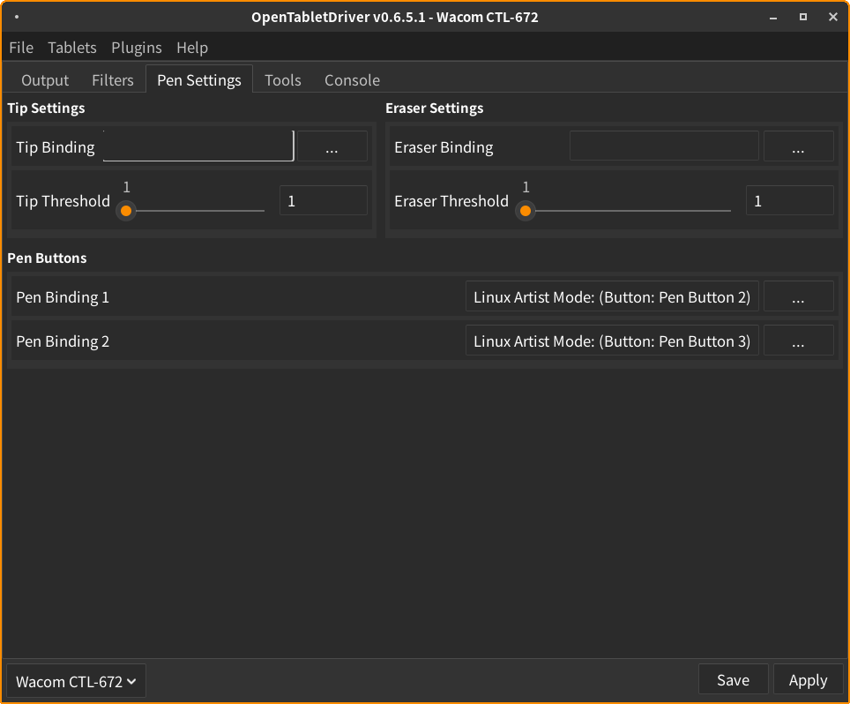
Task: Click the Eraser Threshold slider handle
Action: [x=526, y=211]
